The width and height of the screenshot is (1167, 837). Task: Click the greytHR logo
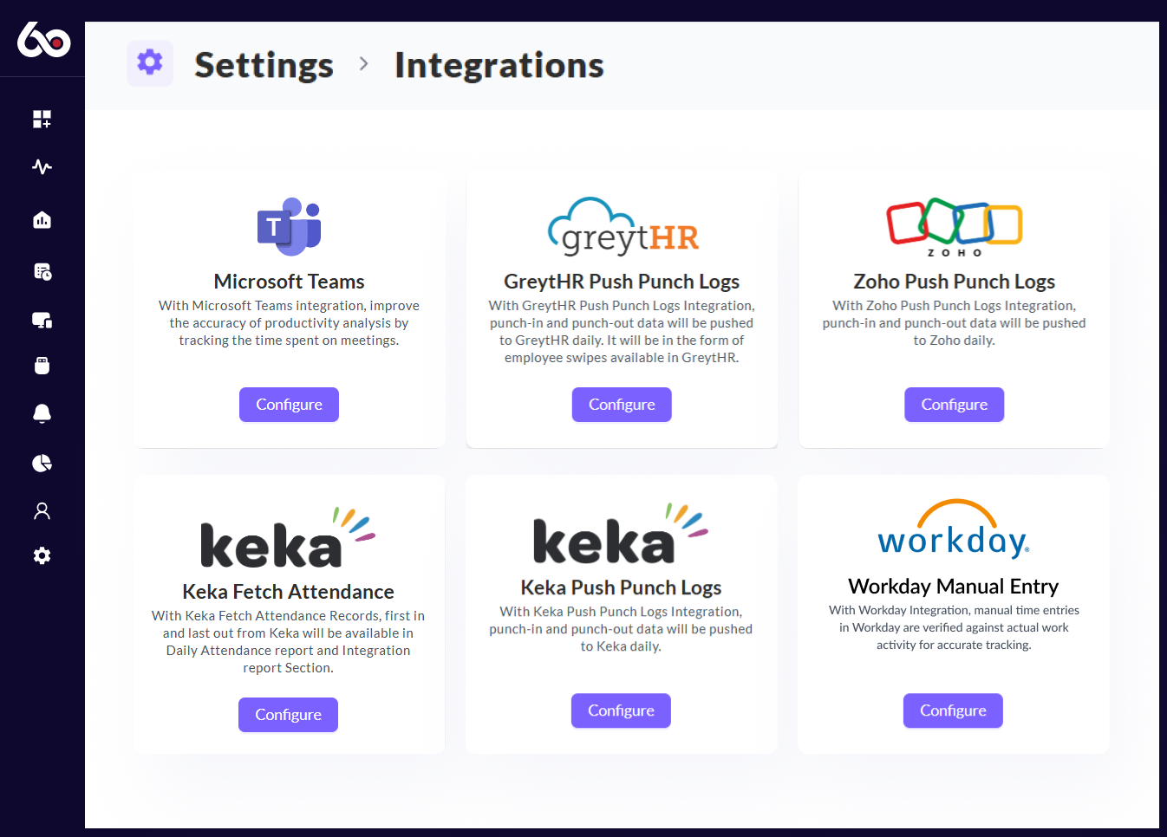(623, 226)
